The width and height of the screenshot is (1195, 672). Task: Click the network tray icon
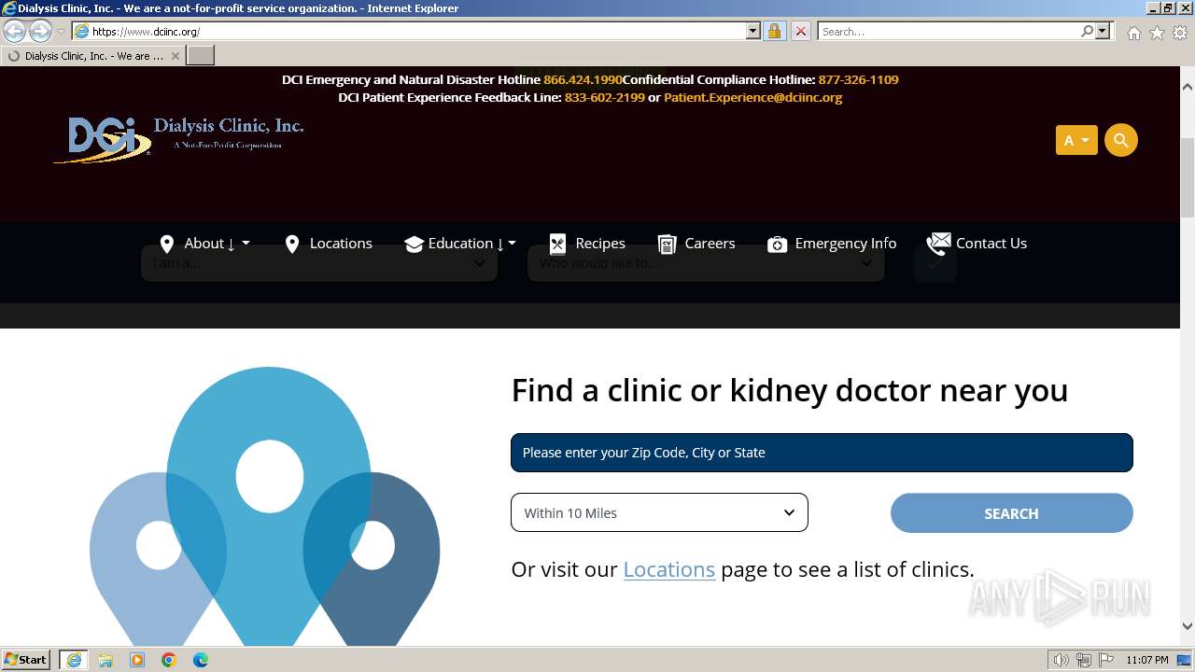(1084, 660)
